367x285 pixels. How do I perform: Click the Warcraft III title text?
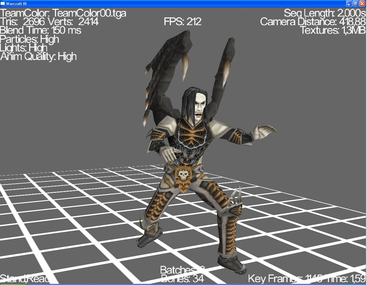[x=16, y=4]
